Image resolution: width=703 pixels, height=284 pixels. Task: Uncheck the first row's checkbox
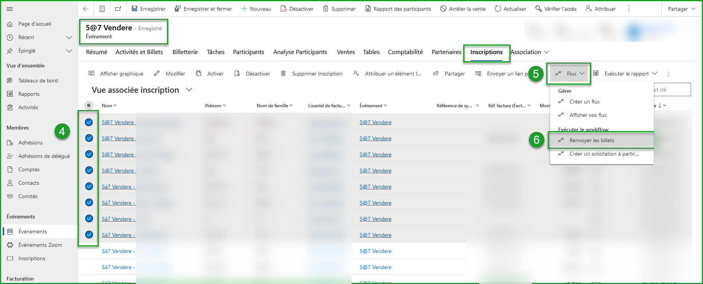pos(89,122)
